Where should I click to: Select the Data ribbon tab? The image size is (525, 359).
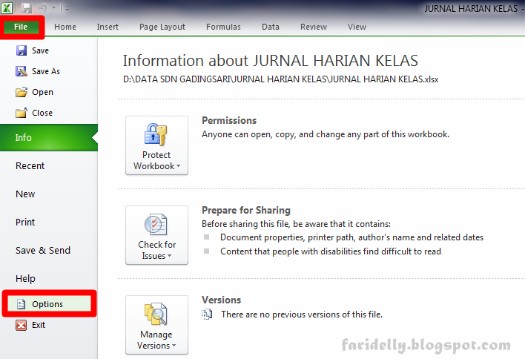(271, 27)
